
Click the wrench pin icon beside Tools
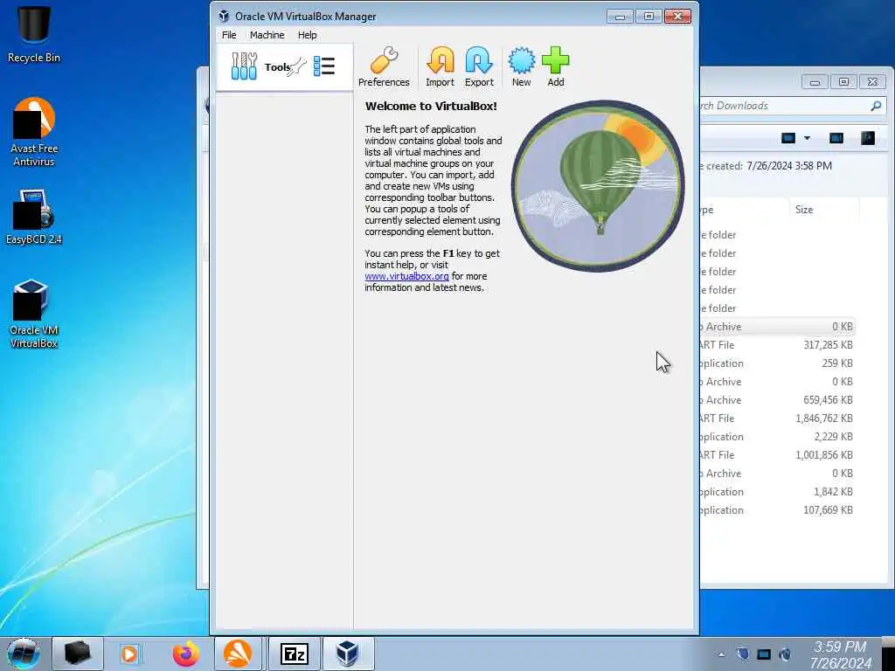pyautogui.click(x=299, y=66)
